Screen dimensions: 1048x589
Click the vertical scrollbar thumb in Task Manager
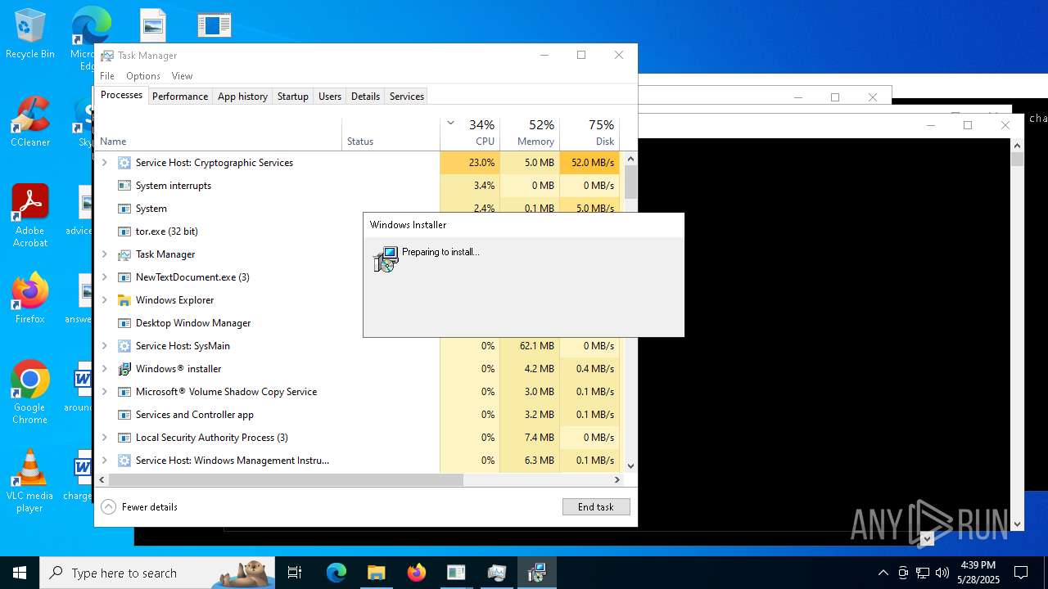click(630, 182)
